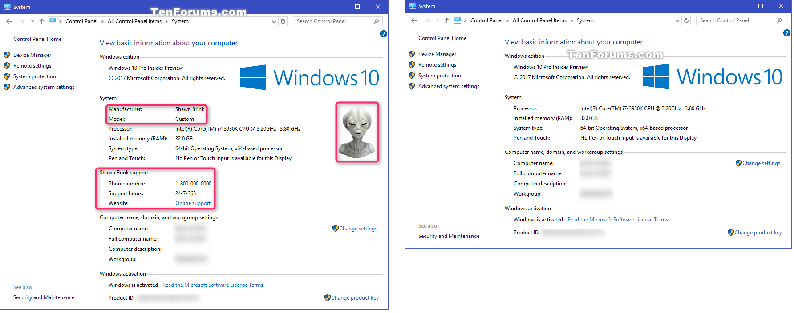Open Control Panel Home in right window
The height and width of the screenshot is (313, 794).
click(442, 38)
